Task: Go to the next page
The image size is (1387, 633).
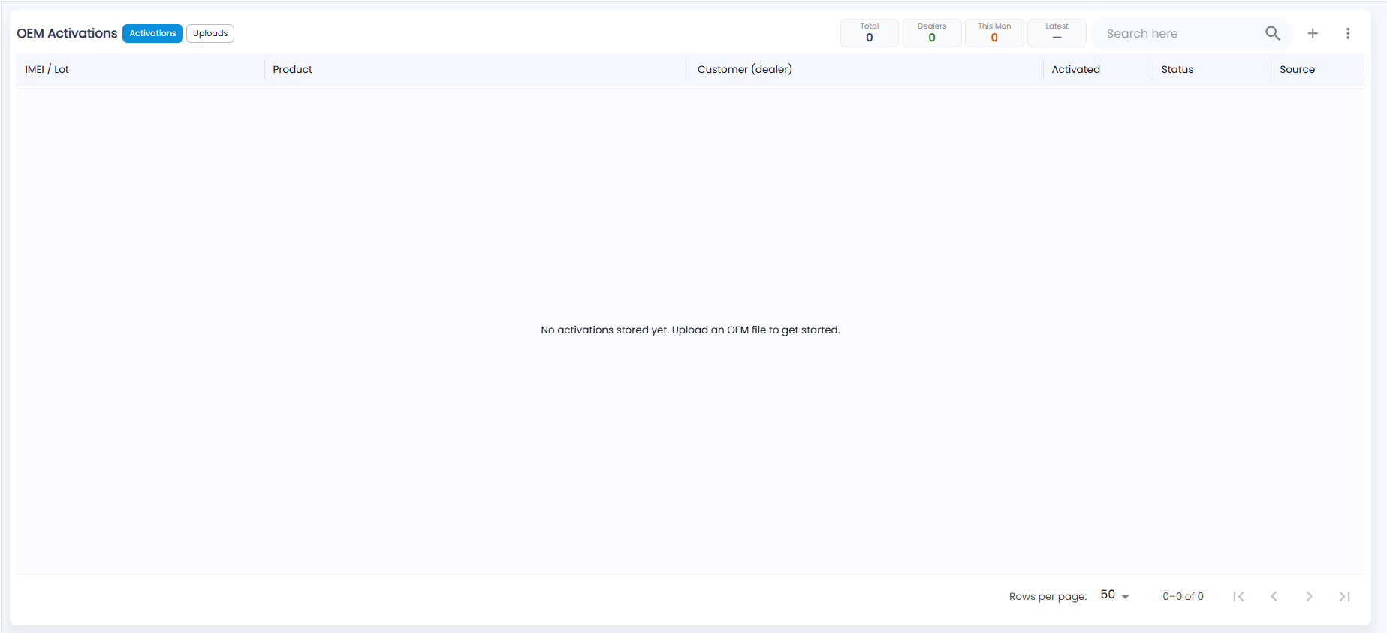Action: [x=1309, y=596]
